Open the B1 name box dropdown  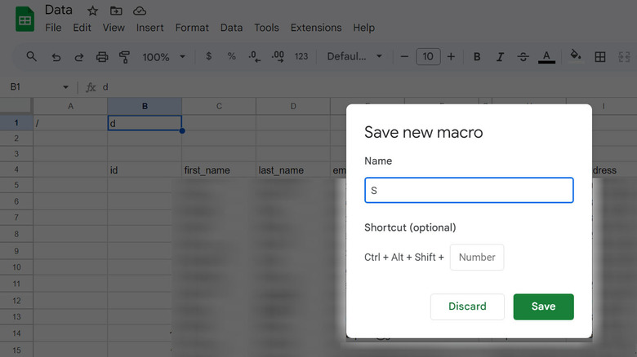[66, 87]
